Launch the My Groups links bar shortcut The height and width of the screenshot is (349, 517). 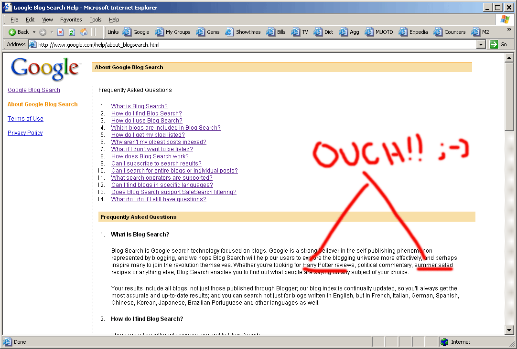coord(172,32)
